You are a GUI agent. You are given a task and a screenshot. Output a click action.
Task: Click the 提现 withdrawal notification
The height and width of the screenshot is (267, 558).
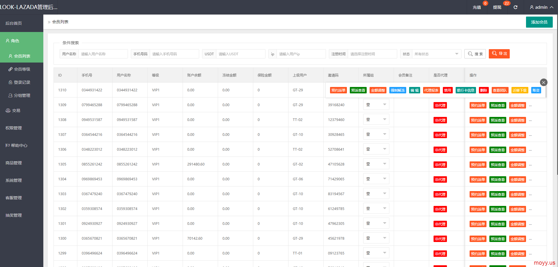(497, 7)
